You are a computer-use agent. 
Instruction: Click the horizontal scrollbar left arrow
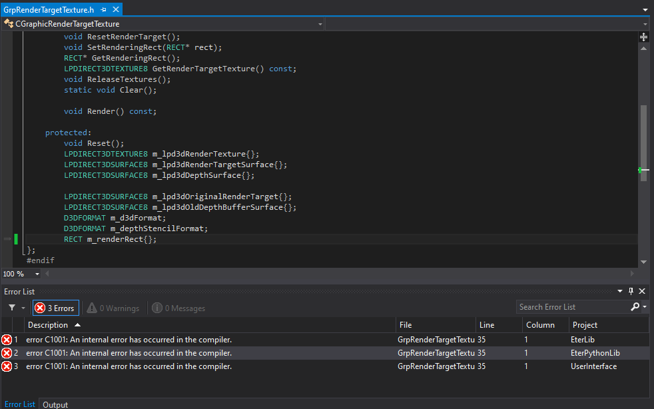(47, 274)
